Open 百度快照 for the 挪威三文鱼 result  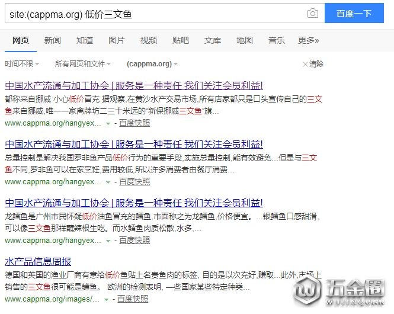134,123
